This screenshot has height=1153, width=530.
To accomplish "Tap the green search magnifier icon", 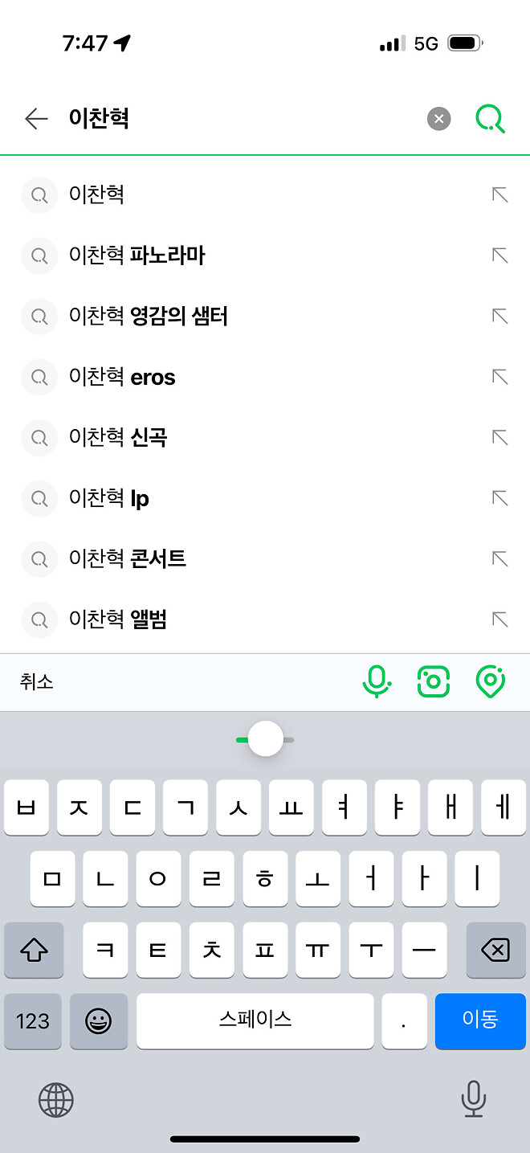I will [x=490, y=118].
